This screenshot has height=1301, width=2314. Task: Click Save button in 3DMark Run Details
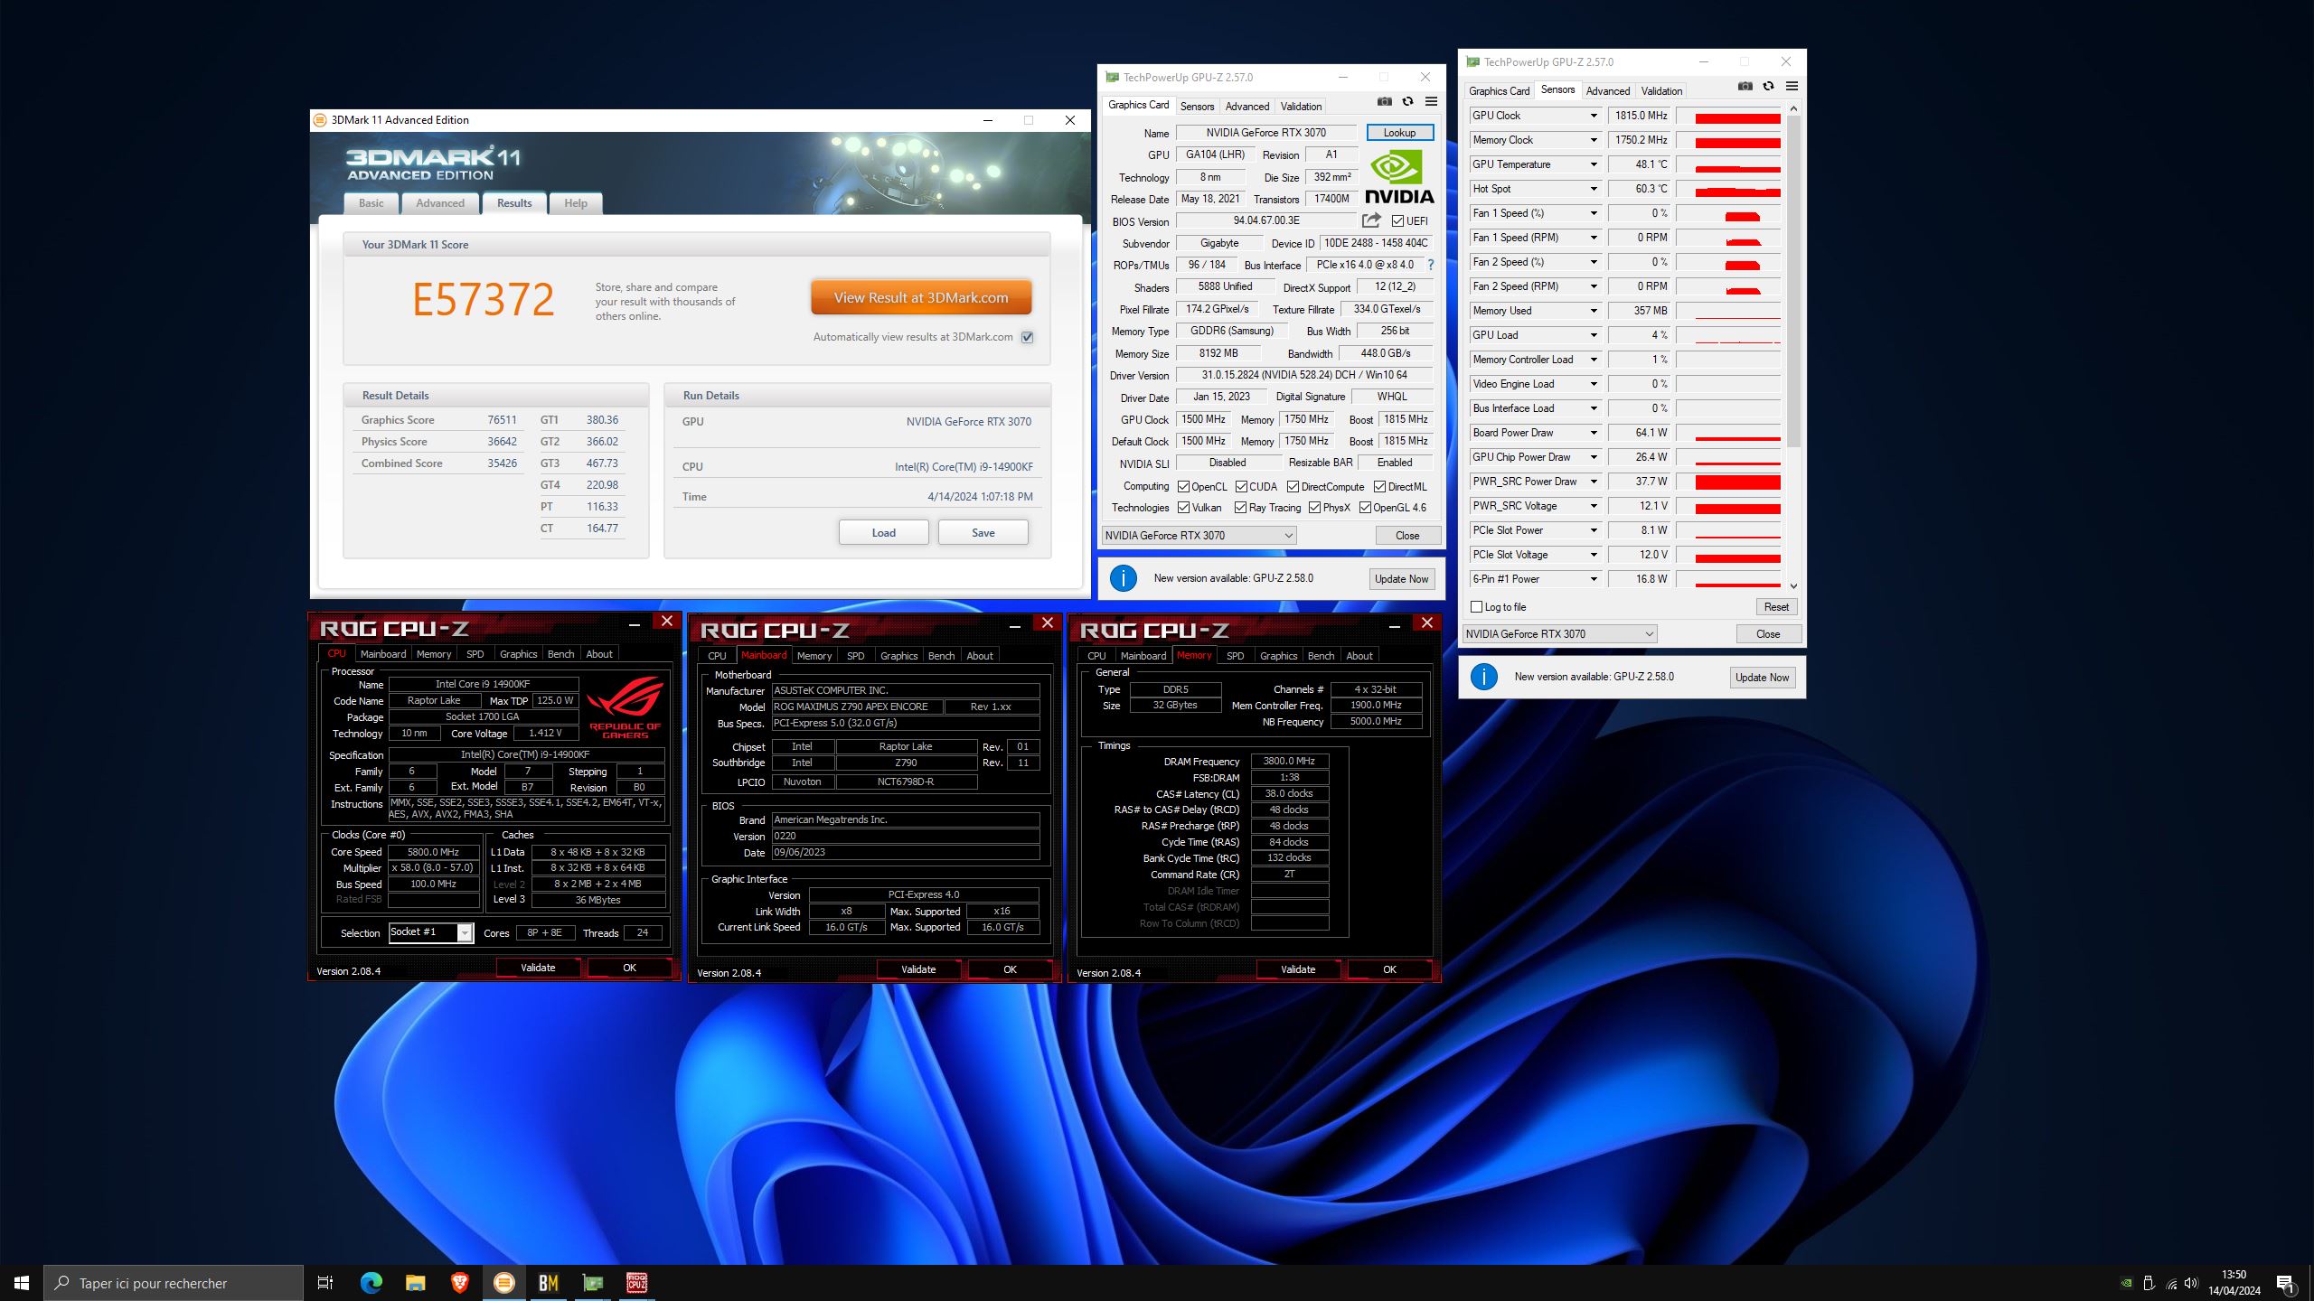tap(983, 533)
